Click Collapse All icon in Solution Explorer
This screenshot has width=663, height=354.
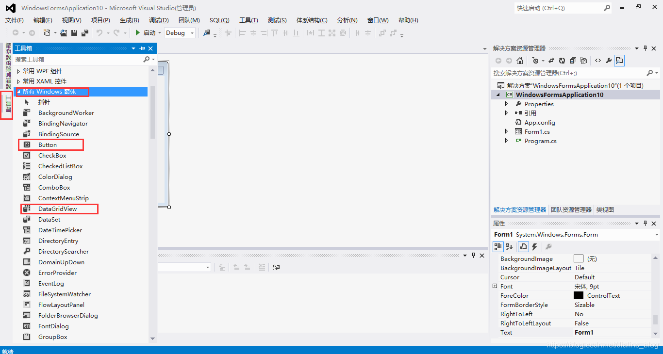573,61
